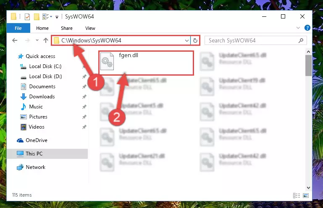
Task: Click the address bar path C:\Windows\SysWOW64
Action: (91, 40)
